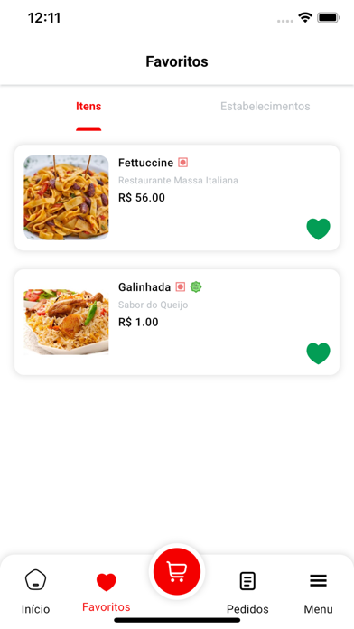Viewport: 354px width, 629px height.
Task: Open the shopping cart button
Action: [177, 571]
